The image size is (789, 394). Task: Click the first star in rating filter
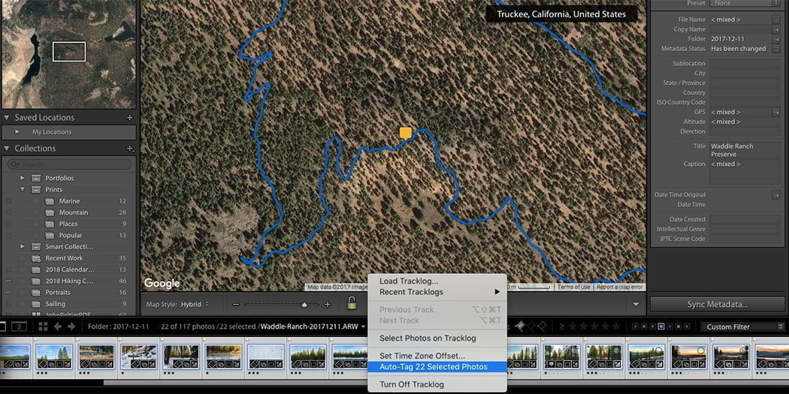point(573,326)
